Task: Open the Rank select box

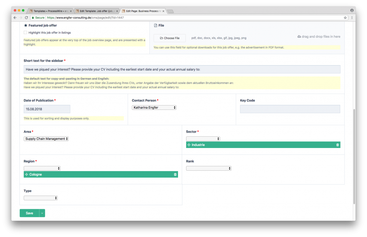Action: [208, 169]
